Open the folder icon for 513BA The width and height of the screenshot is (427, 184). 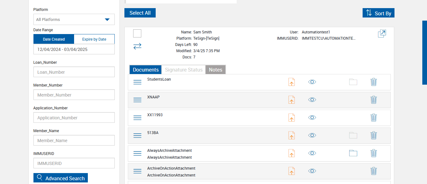[x=353, y=135]
